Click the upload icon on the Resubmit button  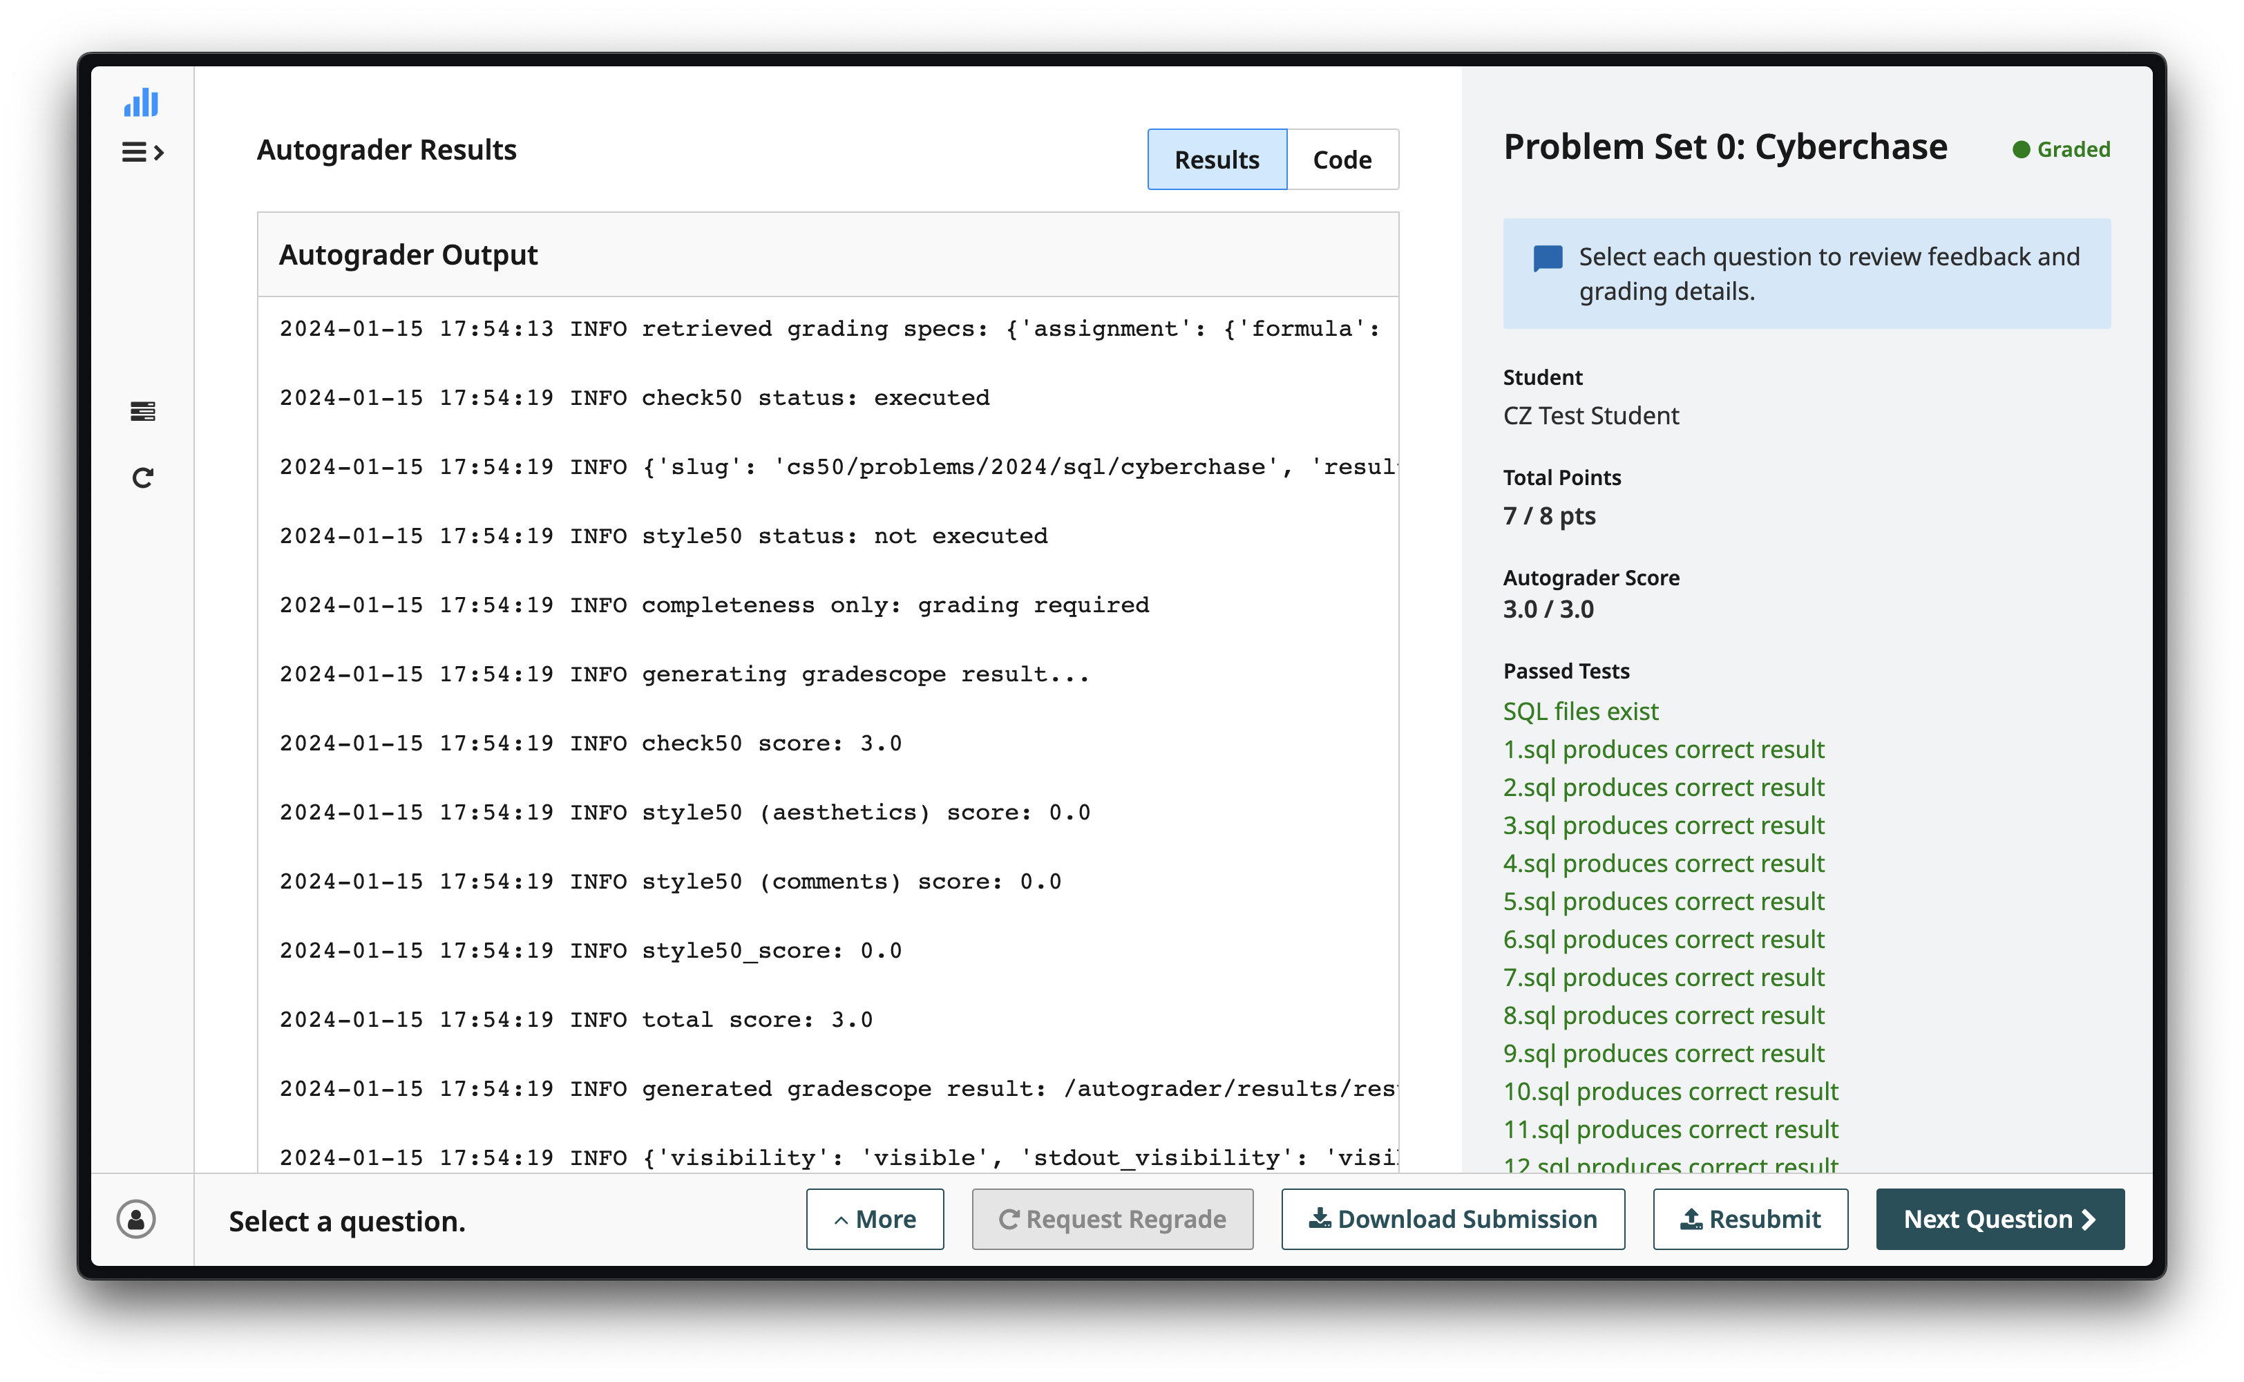click(1692, 1218)
